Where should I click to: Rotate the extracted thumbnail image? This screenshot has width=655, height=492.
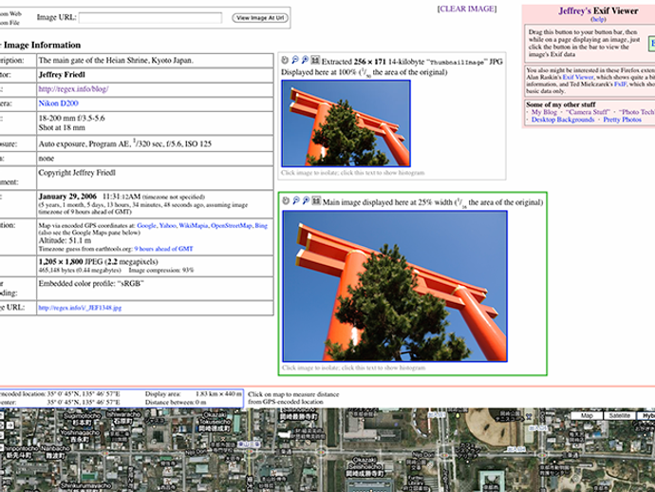tap(285, 60)
